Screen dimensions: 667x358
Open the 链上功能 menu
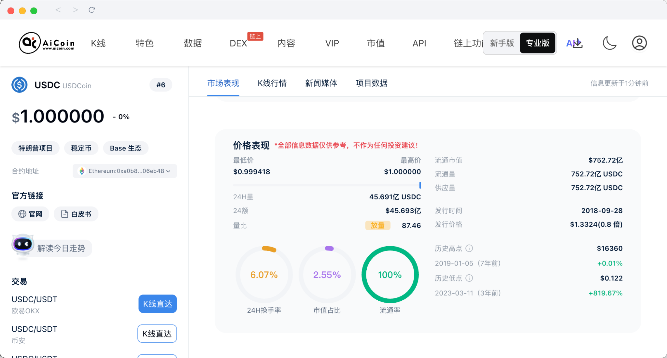tap(468, 43)
